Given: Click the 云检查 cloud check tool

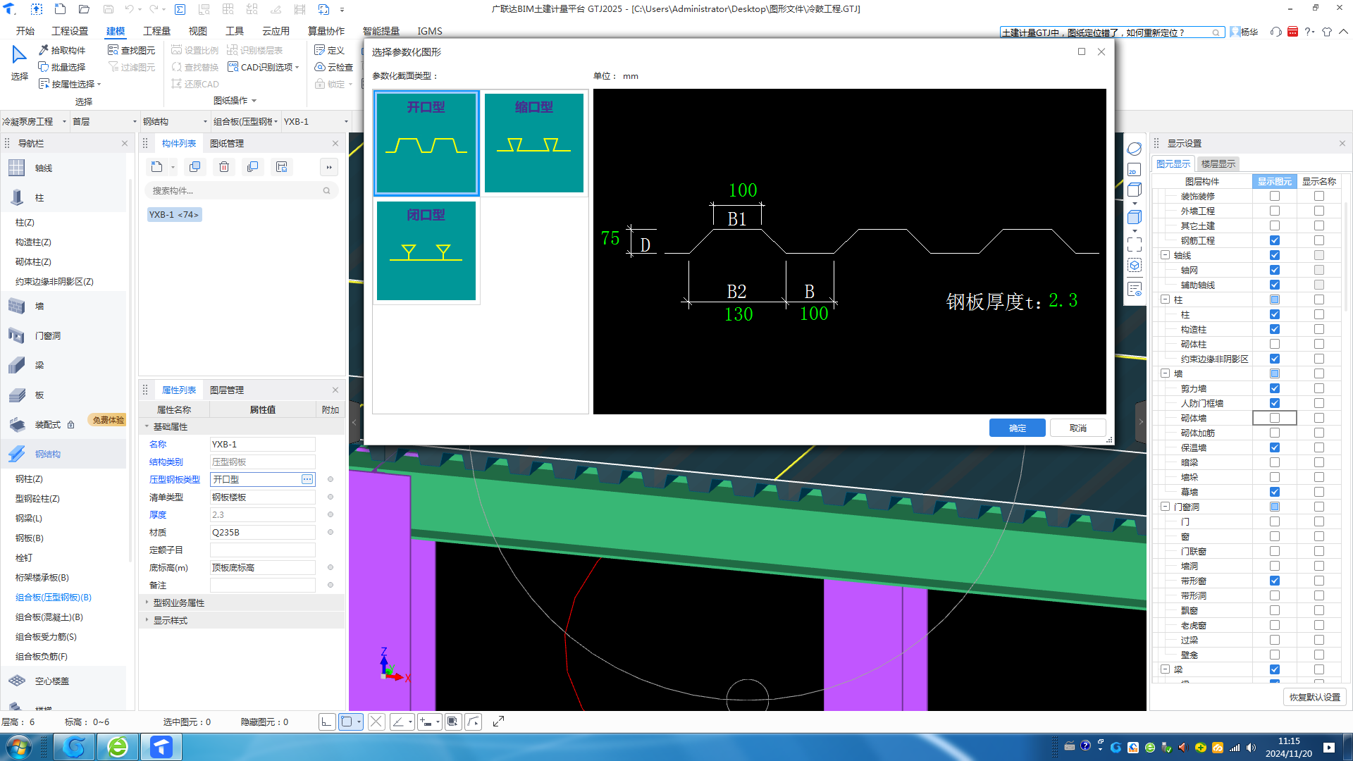Looking at the screenshot, I should pyautogui.click(x=334, y=67).
